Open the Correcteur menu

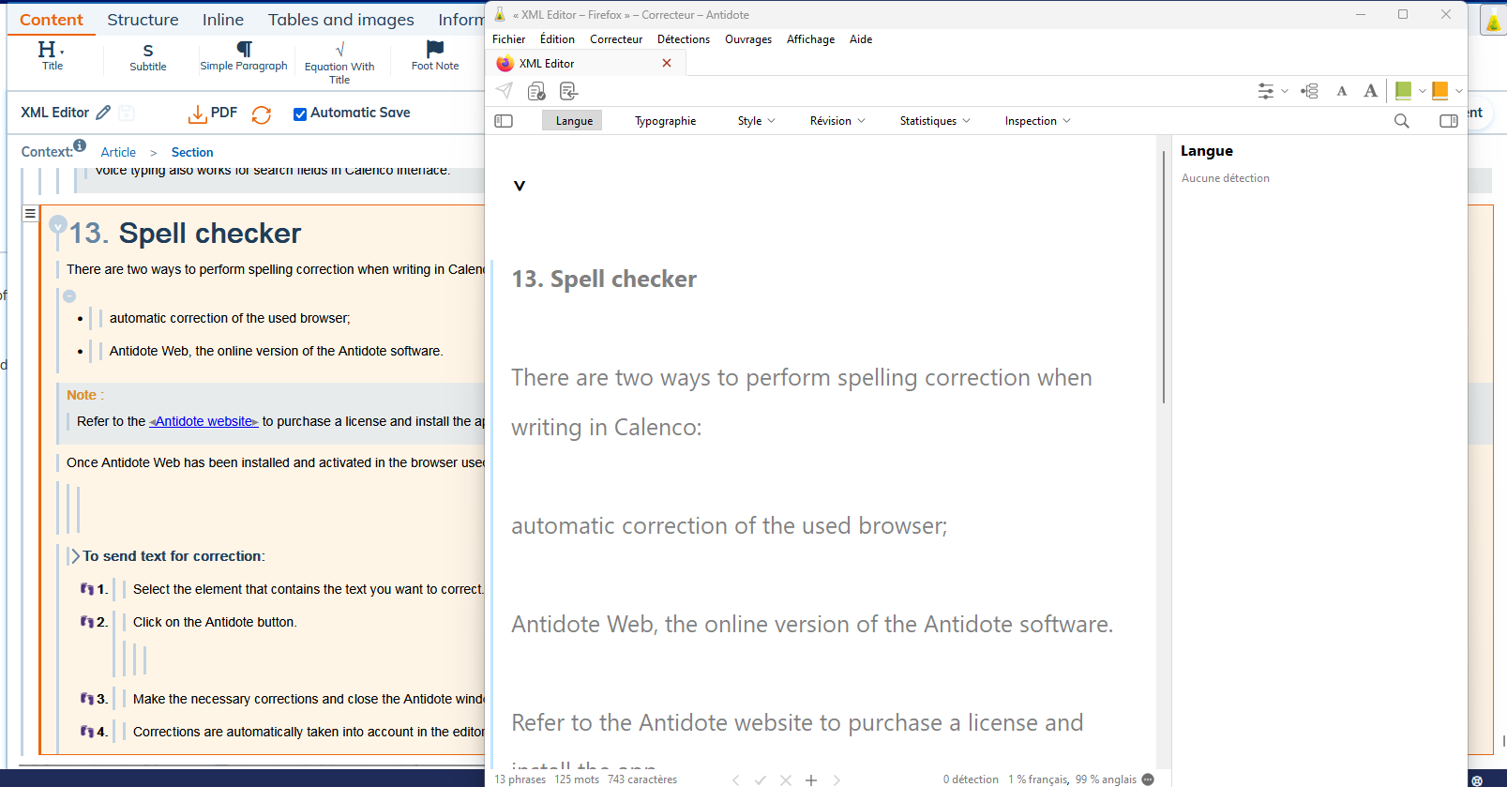pos(616,39)
